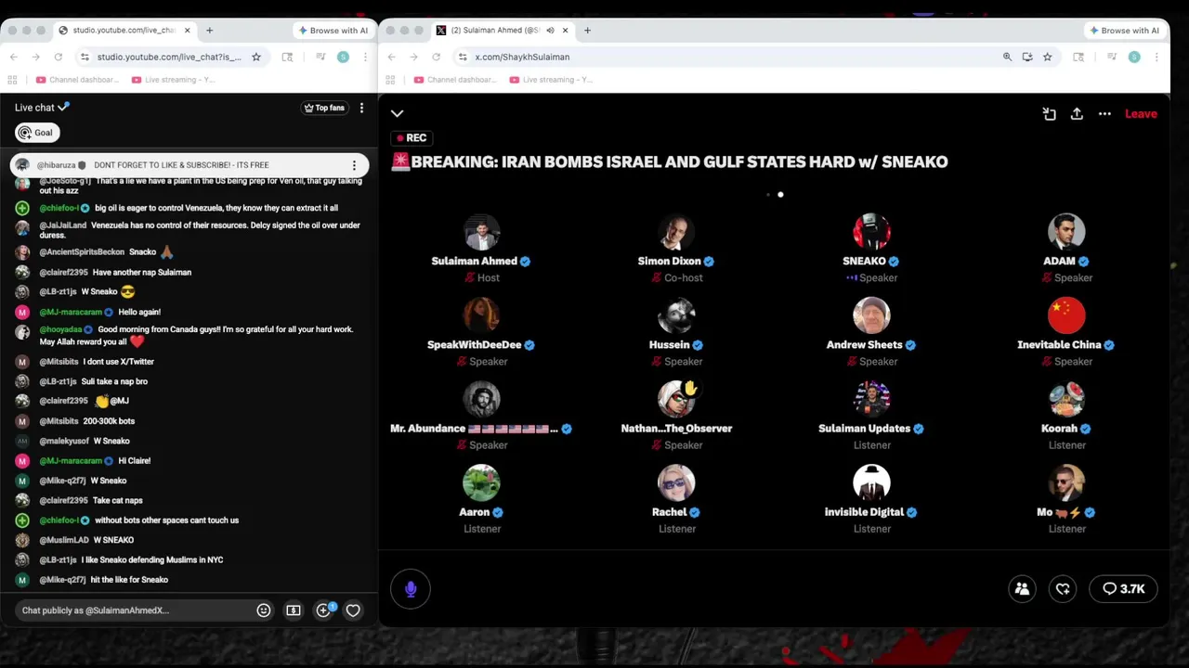
Task: Click zoom magnifier icon in X address bar
Action: (1007, 57)
